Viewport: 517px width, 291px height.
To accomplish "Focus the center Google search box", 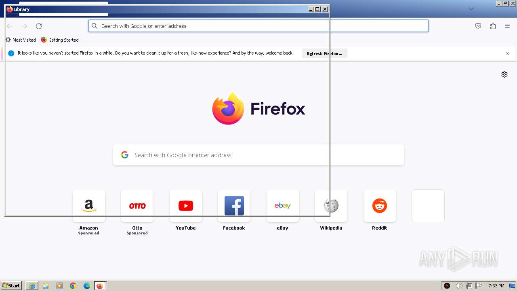I will [258, 155].
